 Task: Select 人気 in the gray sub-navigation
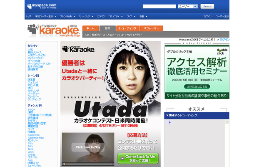coord(87,35)
